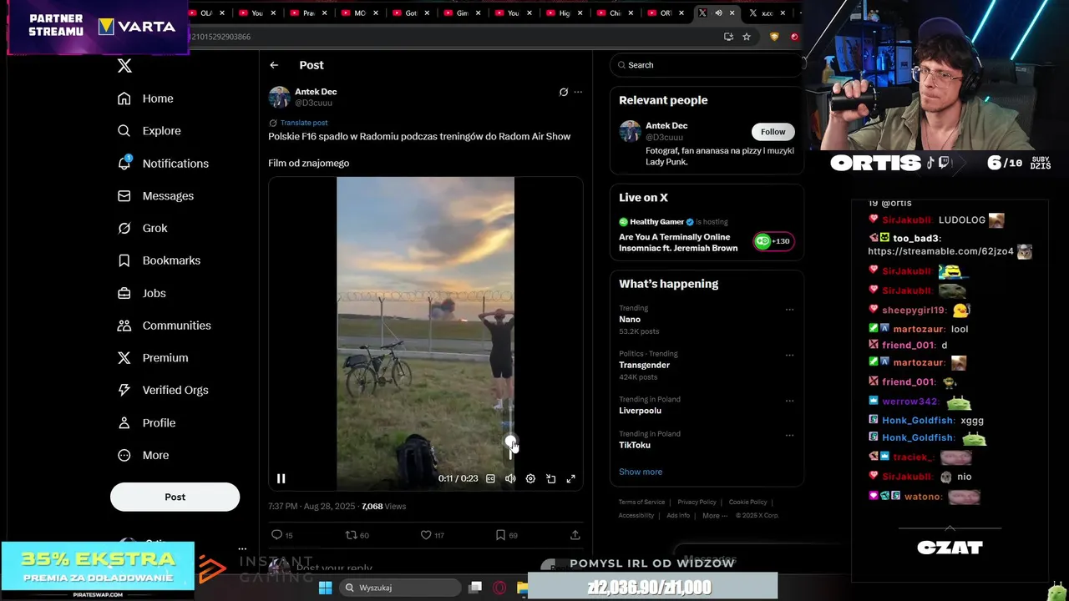Screen dimensions: 1069x601
Task: Expand the More options menu
Action: pos(143,455)
